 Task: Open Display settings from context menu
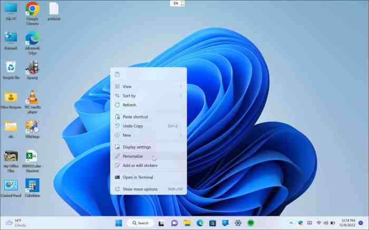[x=149, y=147]
